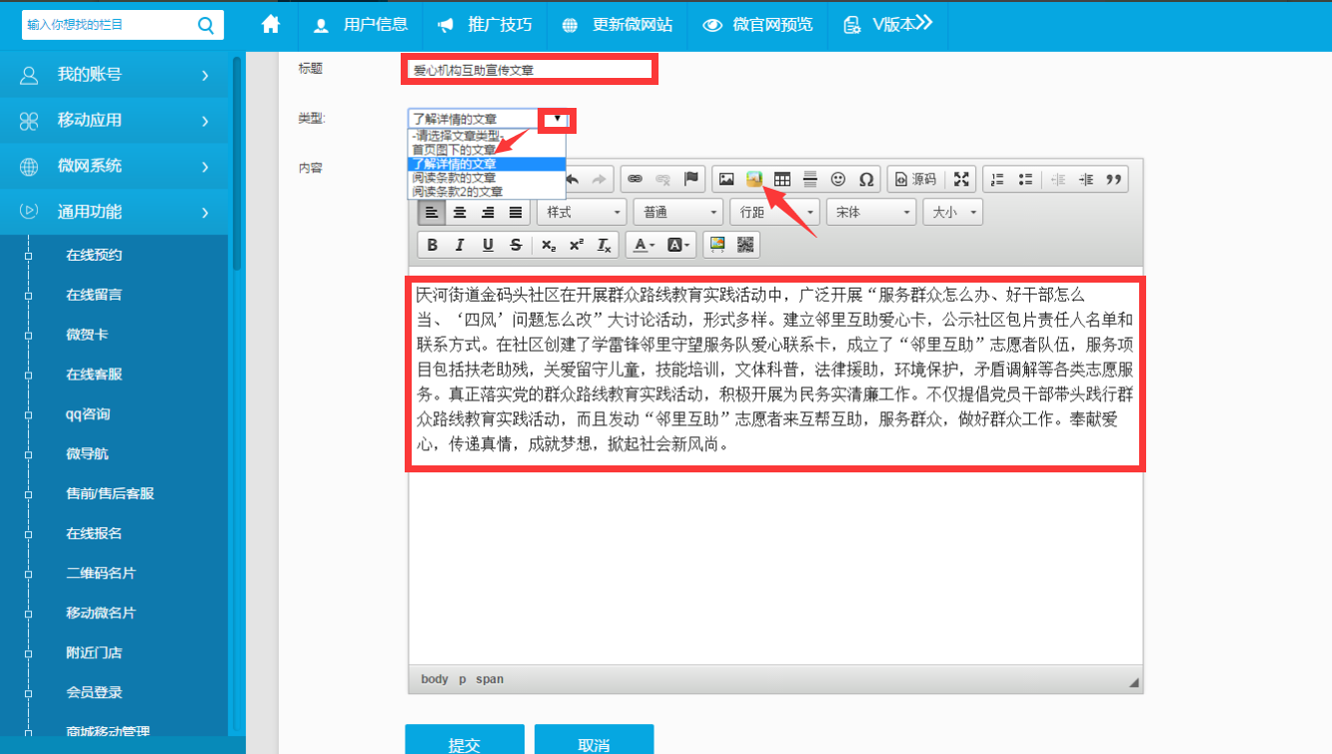Open 用户信息 in the top navigation

click(x=364, y=25)
